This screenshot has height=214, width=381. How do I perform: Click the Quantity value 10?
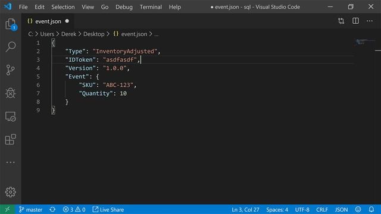tap(123, 93)
